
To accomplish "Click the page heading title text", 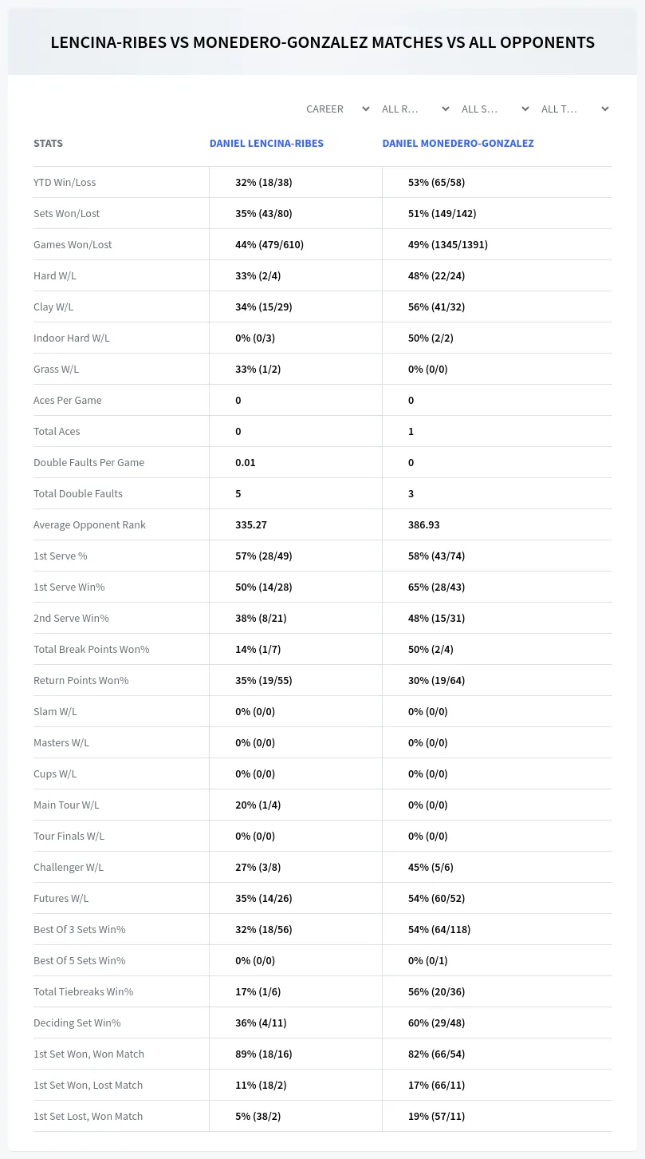I will coord(322,42).
